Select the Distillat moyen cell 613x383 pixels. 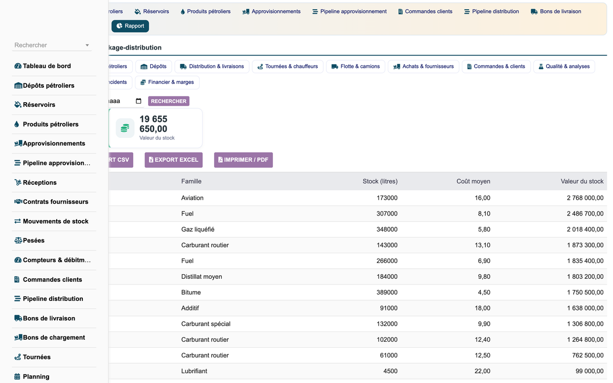202,277
